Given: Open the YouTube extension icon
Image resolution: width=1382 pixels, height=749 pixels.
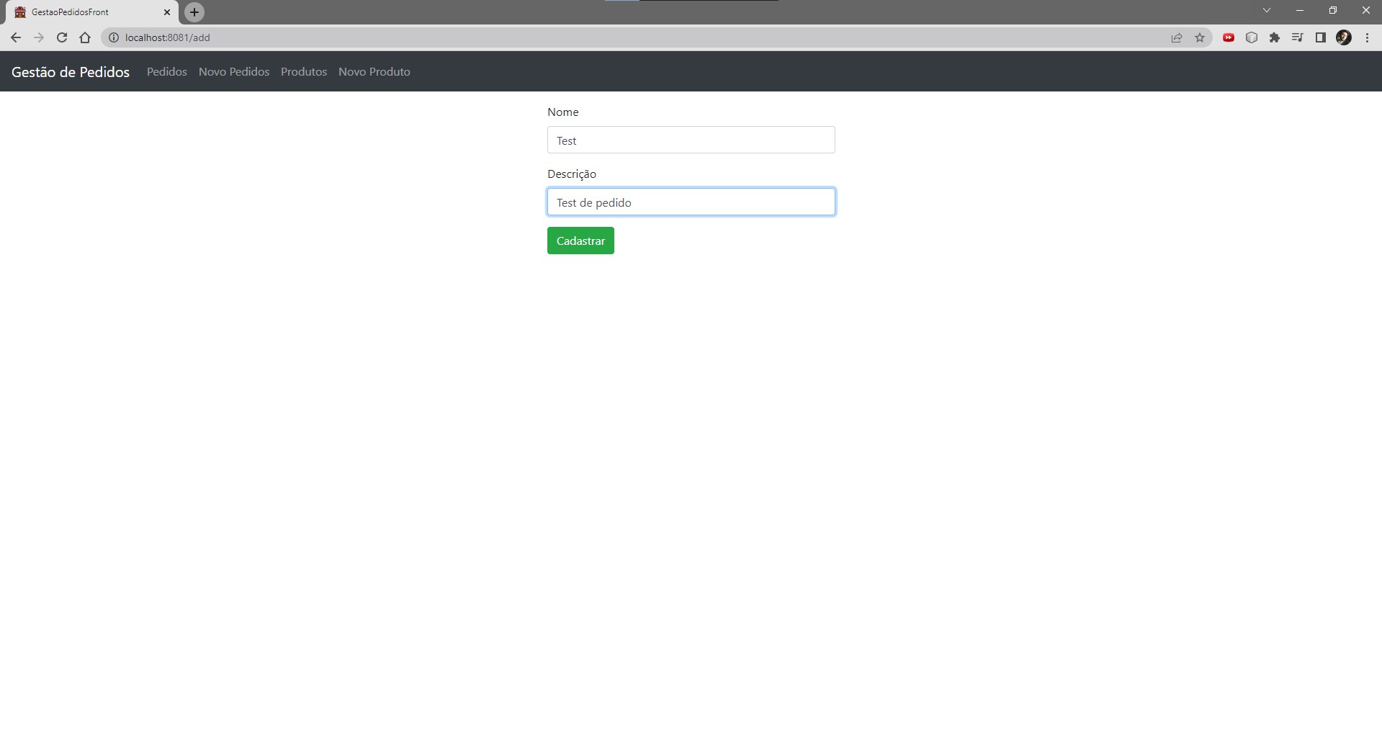Looking at the screenshot, I should tap(1229, 37).
